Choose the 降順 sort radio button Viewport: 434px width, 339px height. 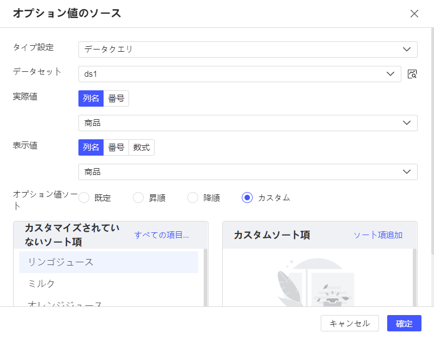tap(193, 198)
